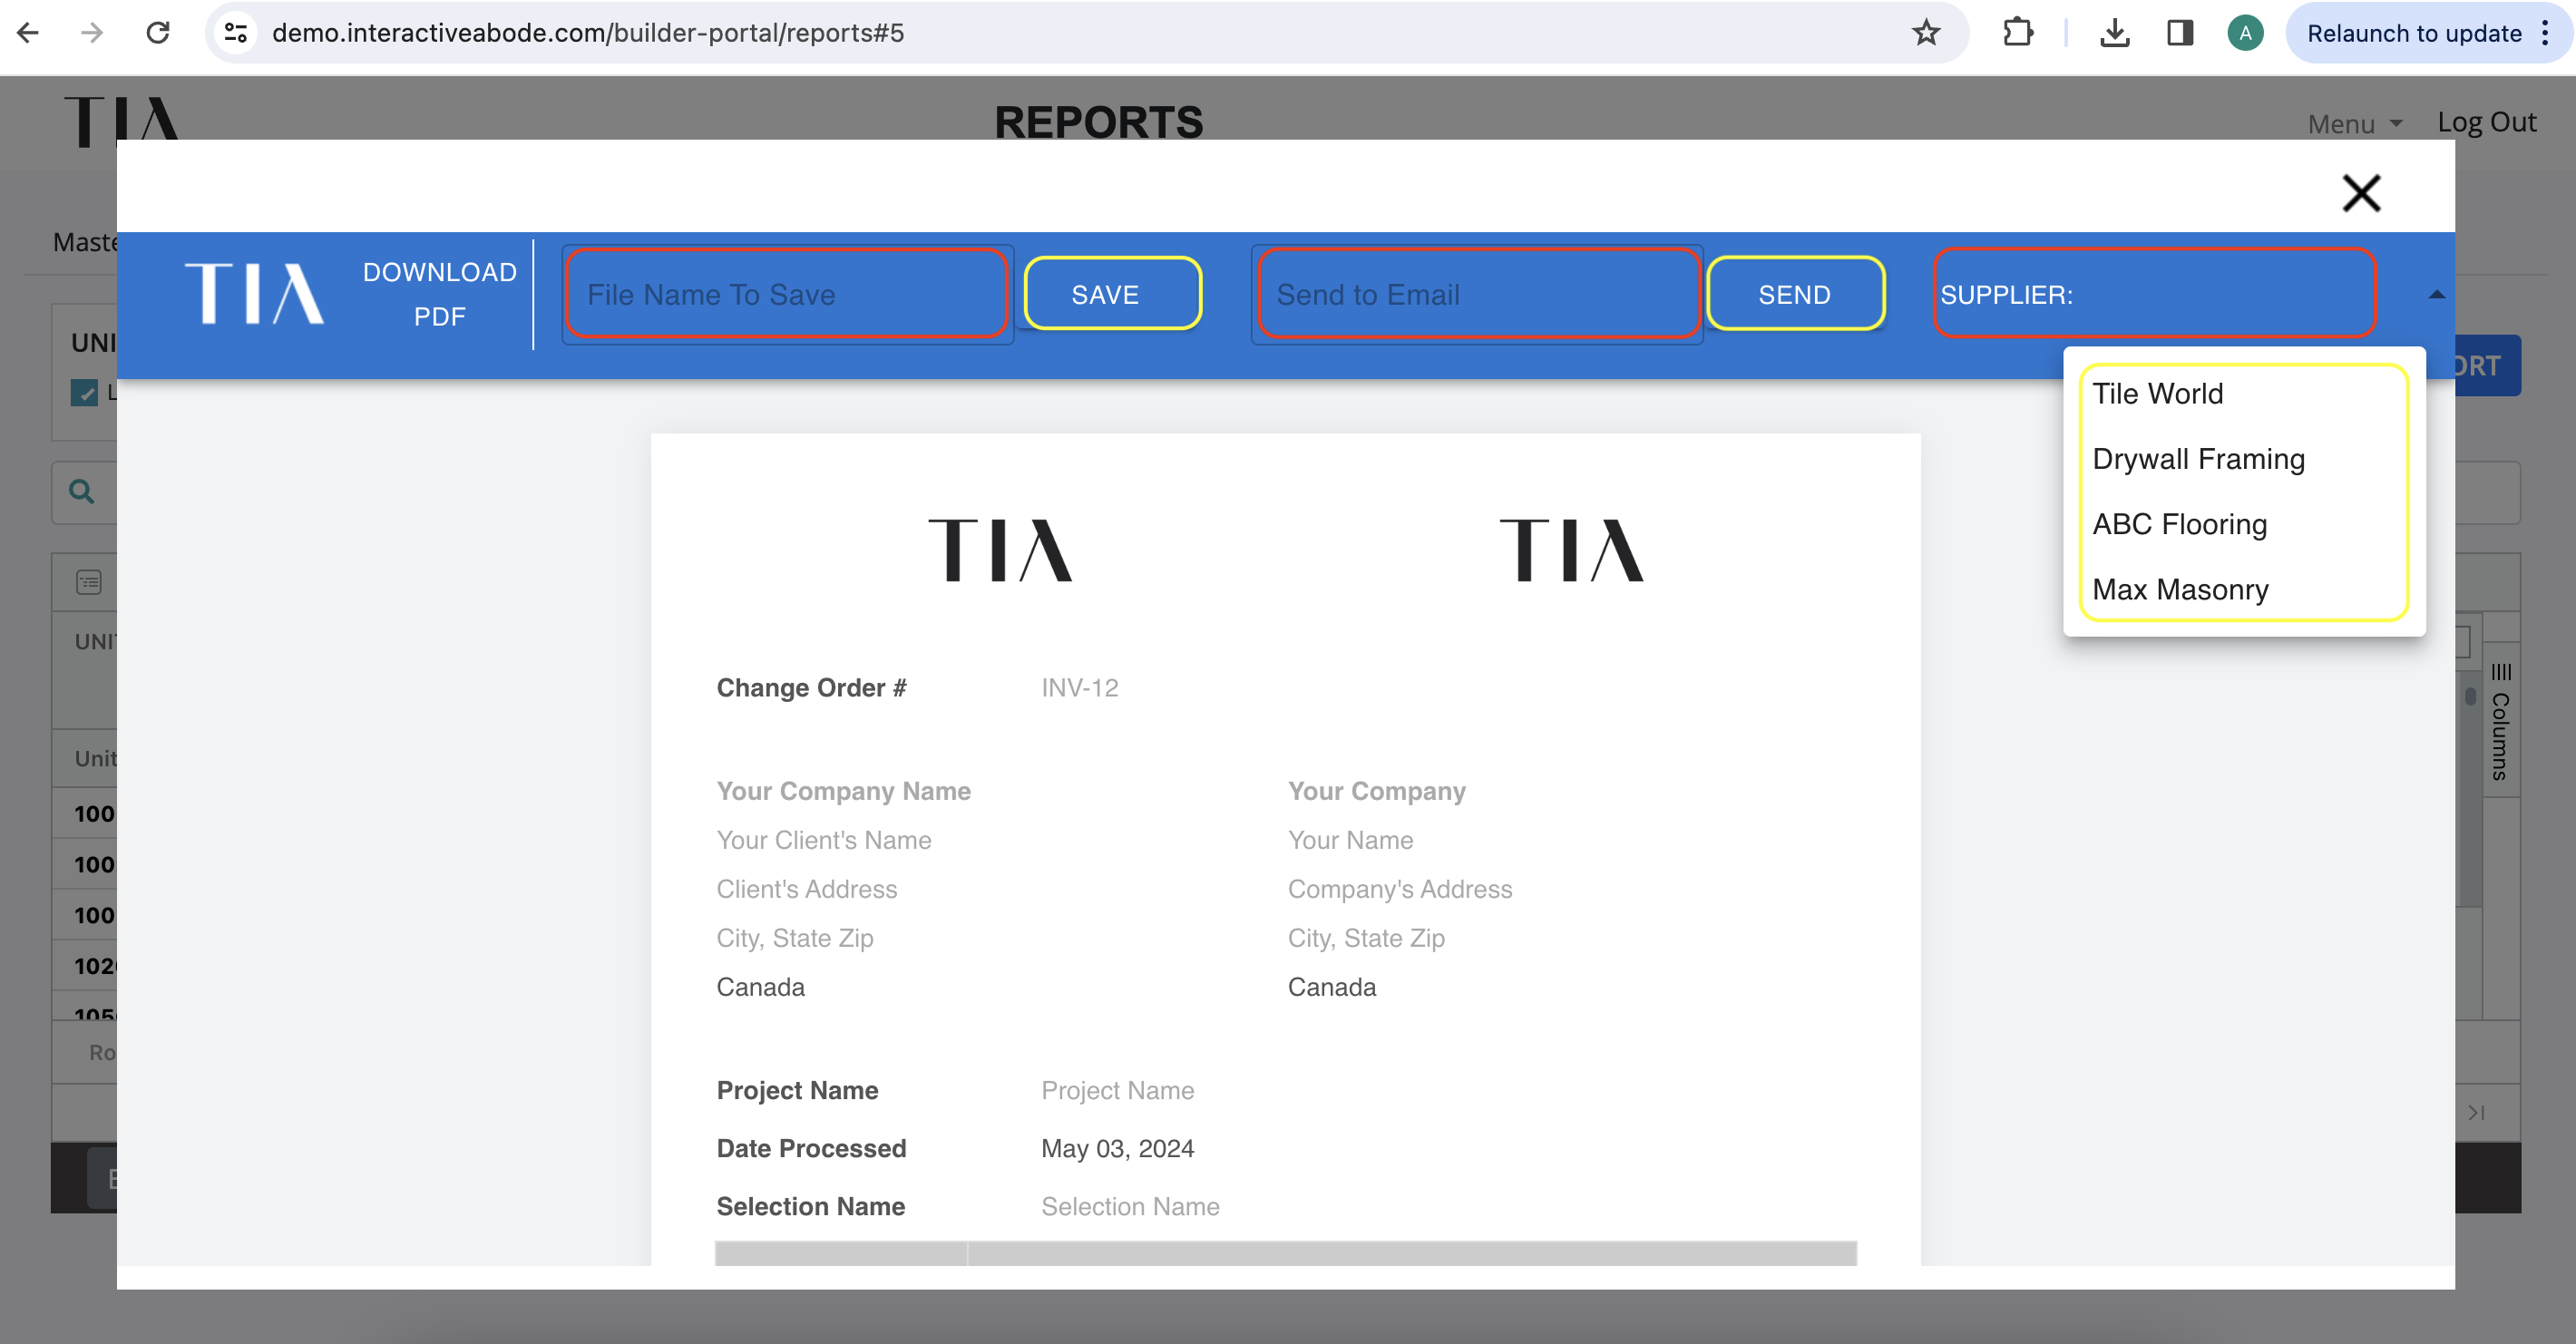Viewport: 2576px width, 1344px height.
Task: Click the File Name To Save field
Action: tap(786, 294)
